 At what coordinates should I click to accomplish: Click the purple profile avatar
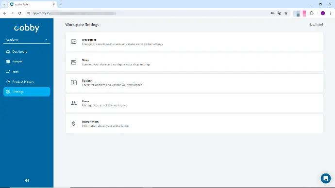coord(323,13)
